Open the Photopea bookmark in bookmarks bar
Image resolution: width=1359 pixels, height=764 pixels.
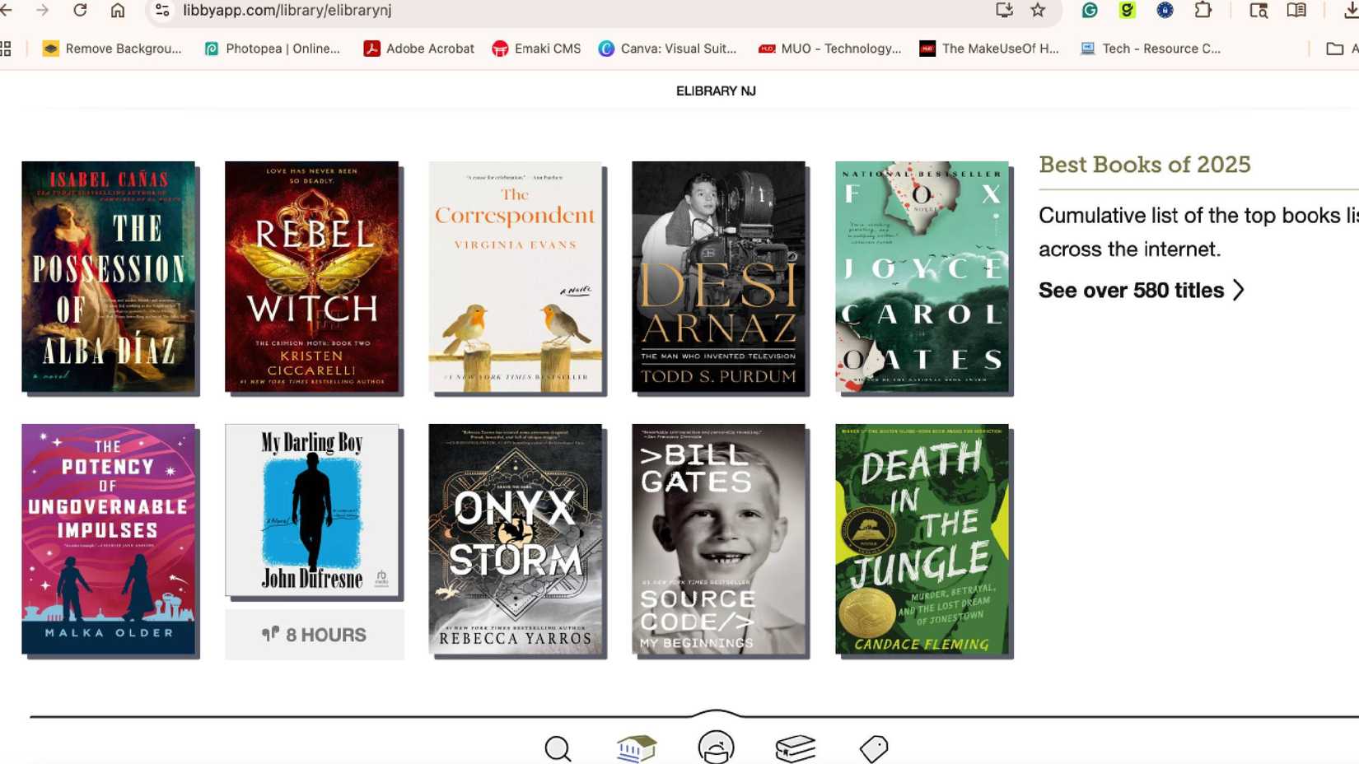pyautogui.click(x=272, y=49)
